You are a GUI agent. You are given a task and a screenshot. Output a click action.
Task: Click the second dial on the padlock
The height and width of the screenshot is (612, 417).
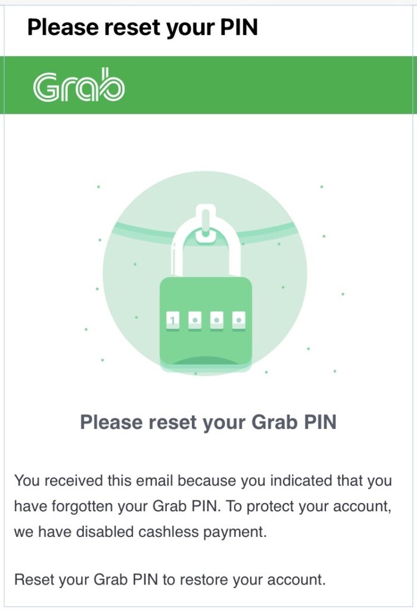point(194,320)
